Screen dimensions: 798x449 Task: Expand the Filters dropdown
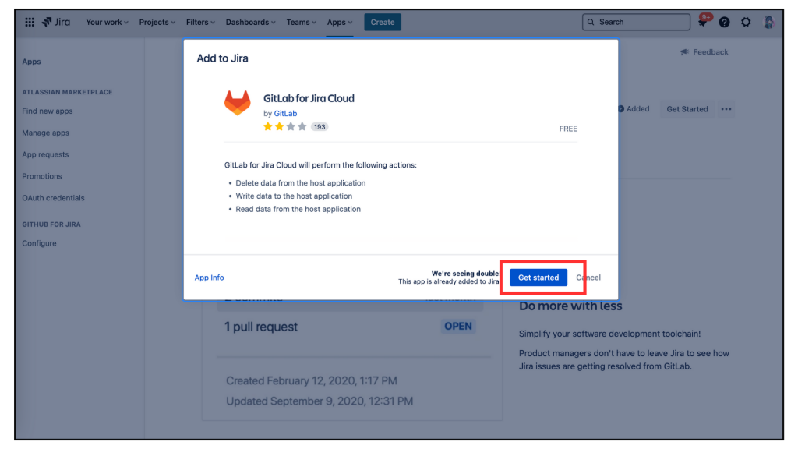pos(200,22)
